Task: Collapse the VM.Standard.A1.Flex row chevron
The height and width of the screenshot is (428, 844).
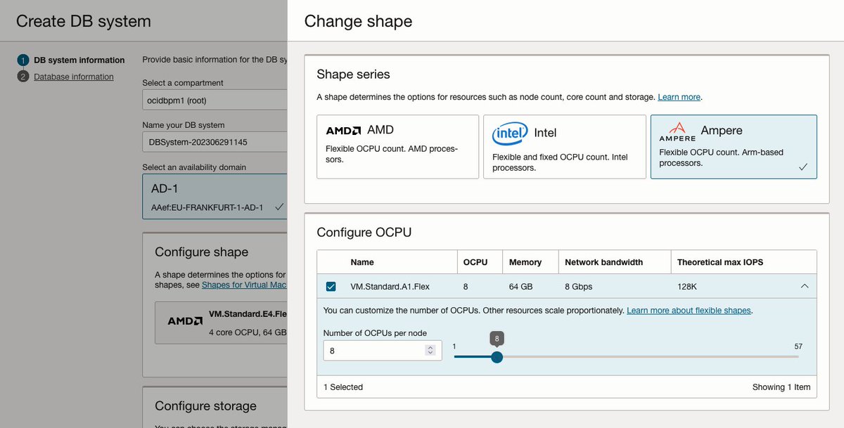Action: (805, 286)
